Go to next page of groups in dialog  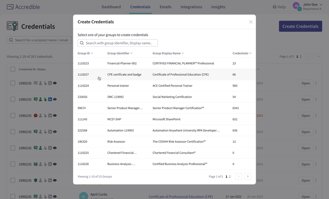click(248, 177)
